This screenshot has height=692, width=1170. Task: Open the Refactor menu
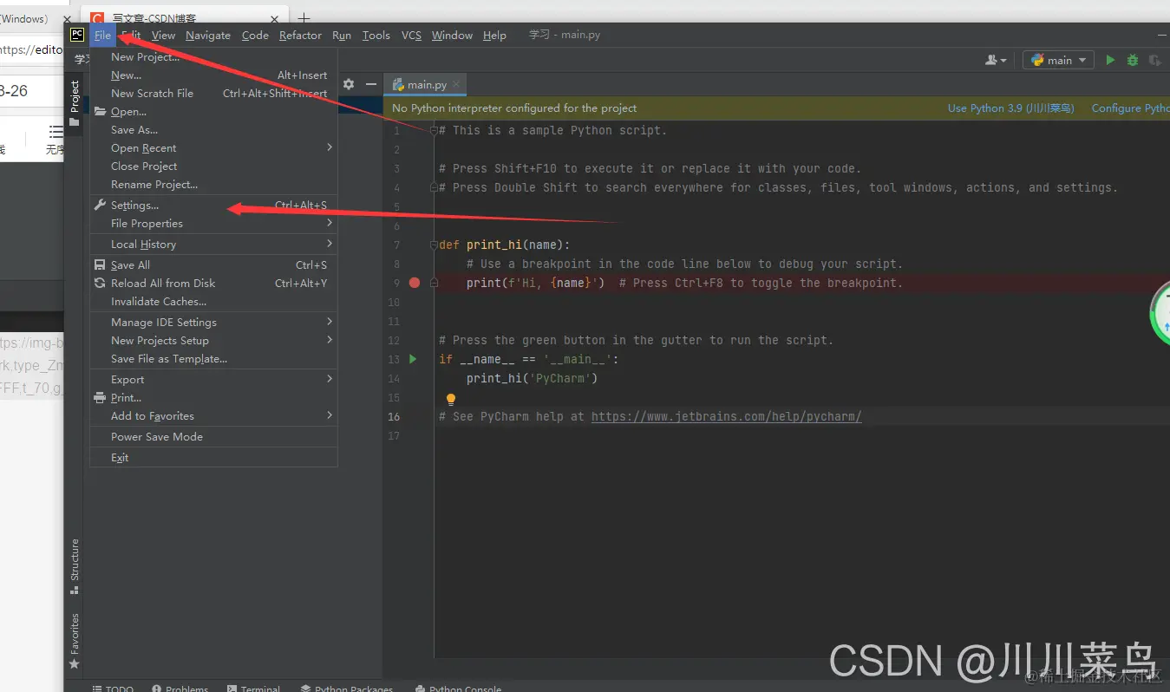point(300,35)
